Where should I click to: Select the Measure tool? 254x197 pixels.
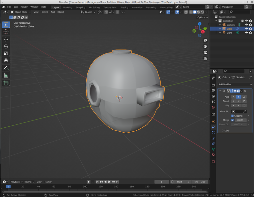(6, 75)
